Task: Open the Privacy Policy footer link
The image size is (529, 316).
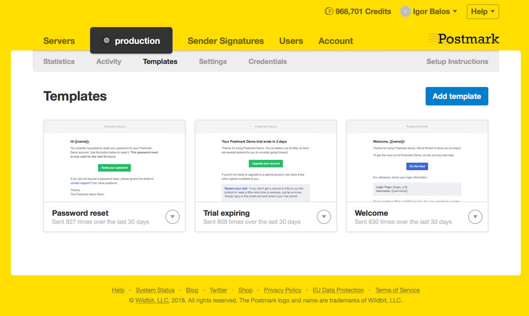Action: [283, 290]
